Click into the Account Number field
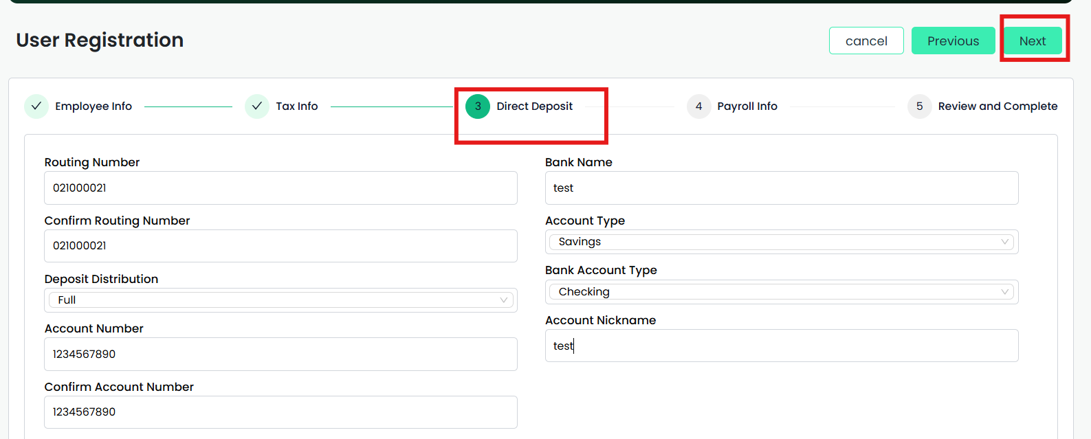Image resolution: width=1091 pixels, height=439 pixels. pyautogui.click(x=280, y=354)
